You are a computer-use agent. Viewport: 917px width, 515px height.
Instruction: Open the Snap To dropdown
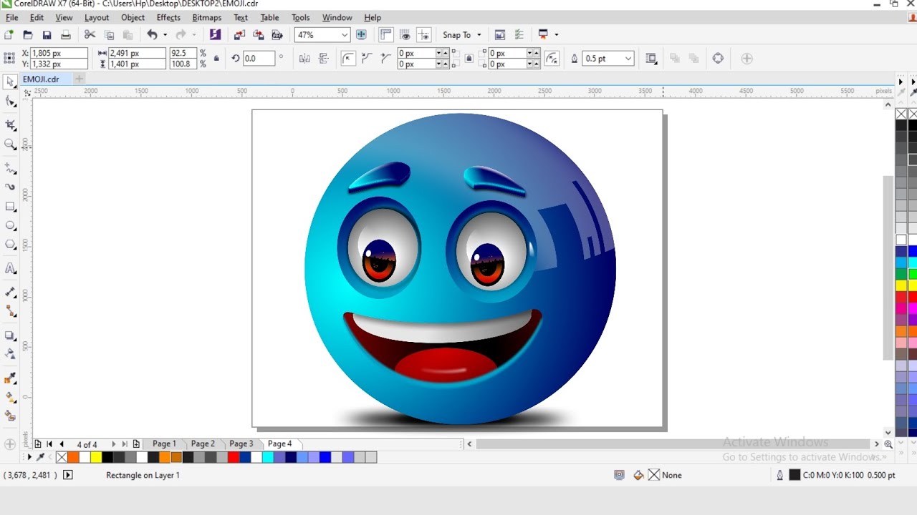479,34
